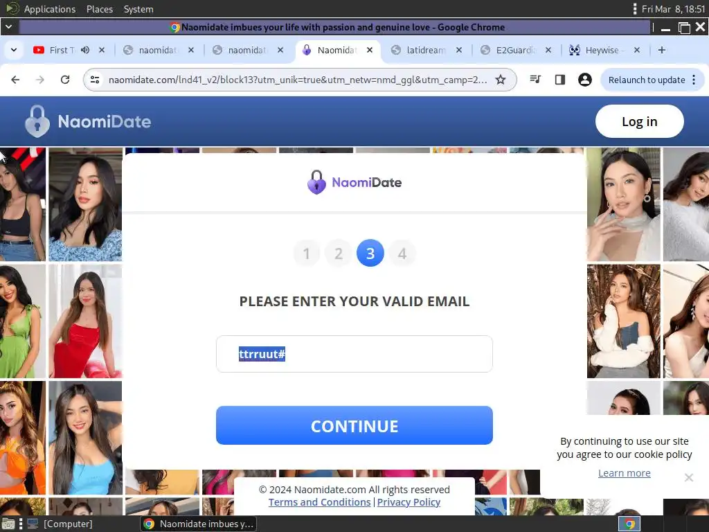Toggle the Chrome side panel
Viewport: 709px width, 532px height.
[559, 80]
